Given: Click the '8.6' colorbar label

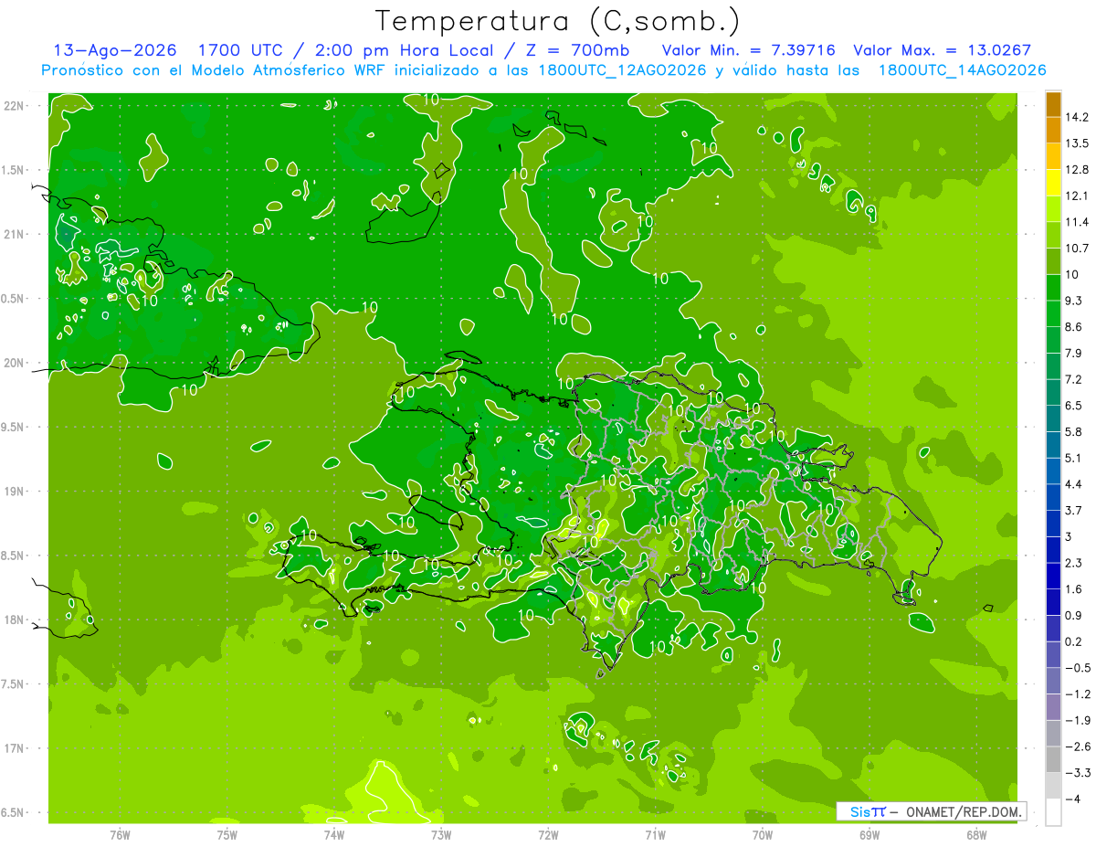Looking at the screenshot, I should click(1072, 327).
